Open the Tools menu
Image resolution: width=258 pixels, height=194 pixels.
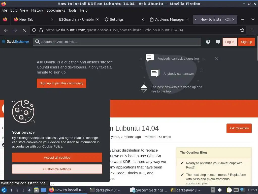(x=72, y=10)
